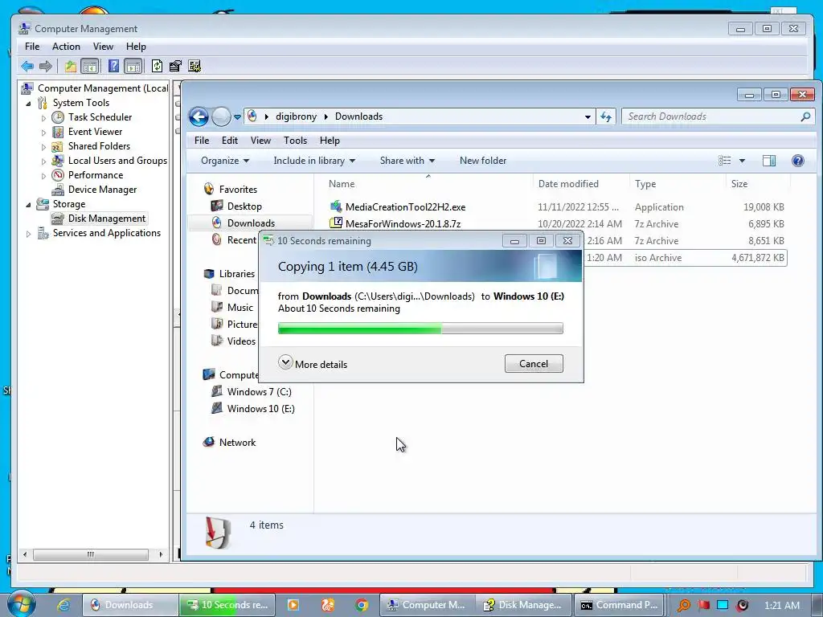Open the Action menu in Computer Management
823x617 pixels.
click(66, 47)
